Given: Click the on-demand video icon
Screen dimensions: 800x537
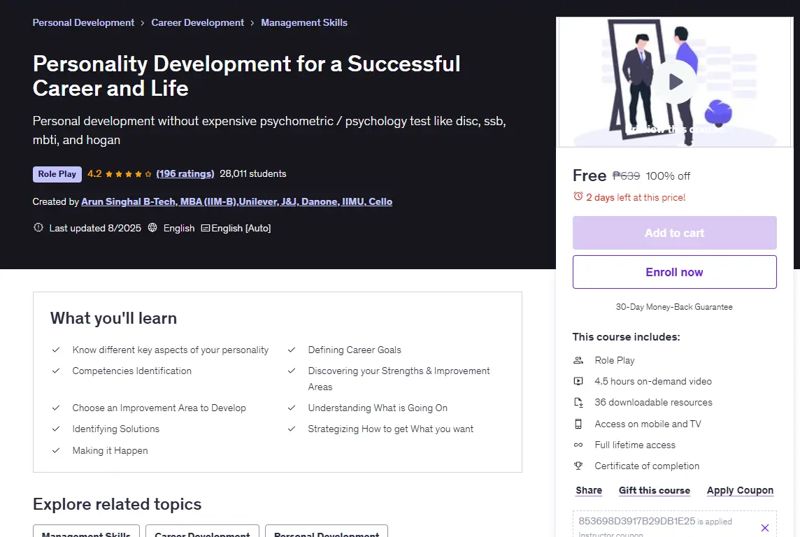Looking at the screenshot, I should point(578,381).
